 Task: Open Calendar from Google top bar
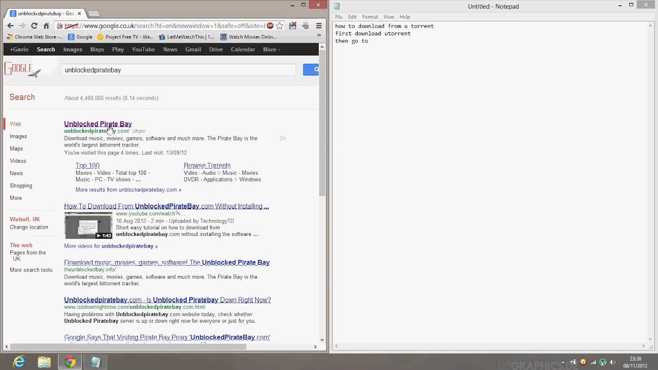pyautogui.click(x=243, y=49)
